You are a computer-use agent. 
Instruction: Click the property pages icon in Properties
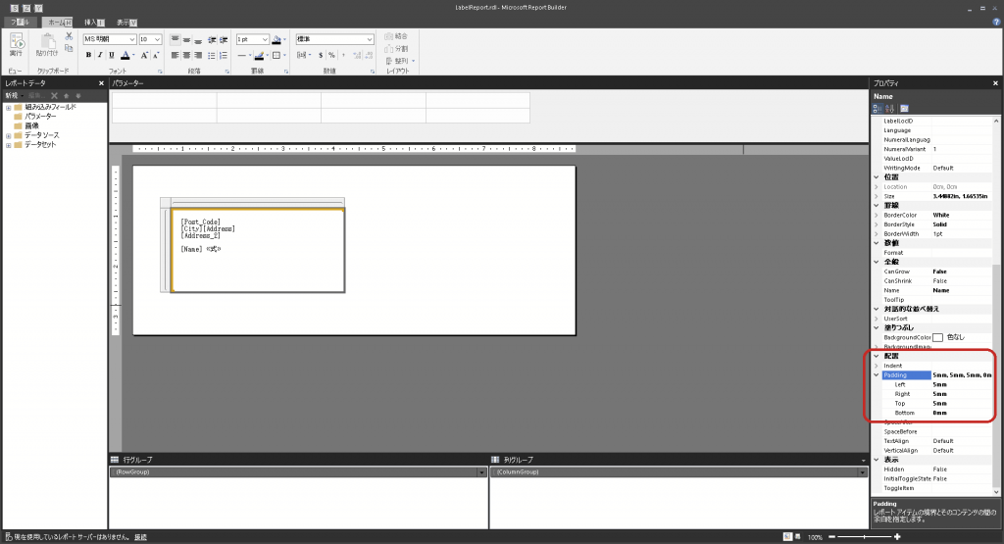point(904,108)
